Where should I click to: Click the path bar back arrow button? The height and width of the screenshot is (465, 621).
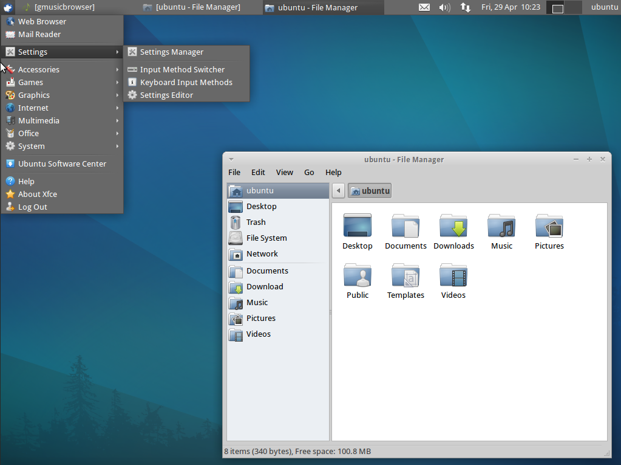pyautogui.click(x=338, y=191)
